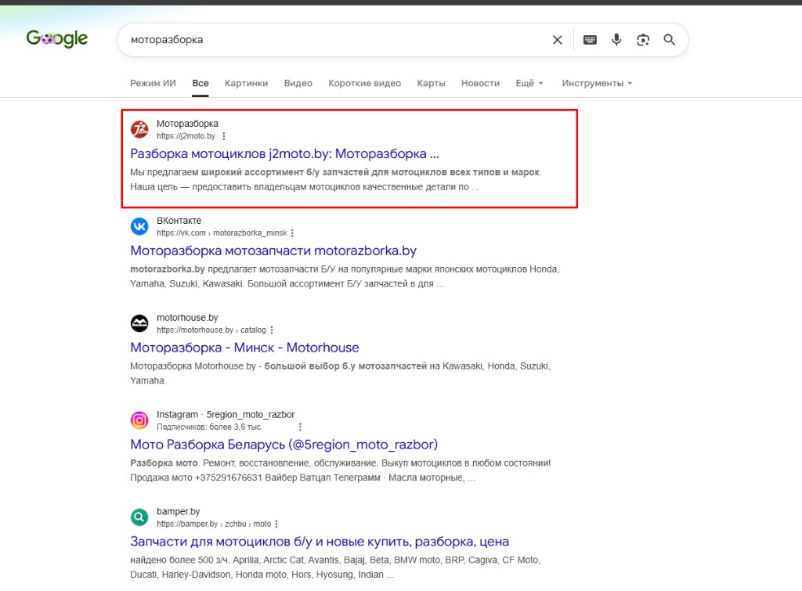Viewport: 802px width, 591px height.
Task: Click the ВКонтакте favicon icon
Action: point(139,226)
